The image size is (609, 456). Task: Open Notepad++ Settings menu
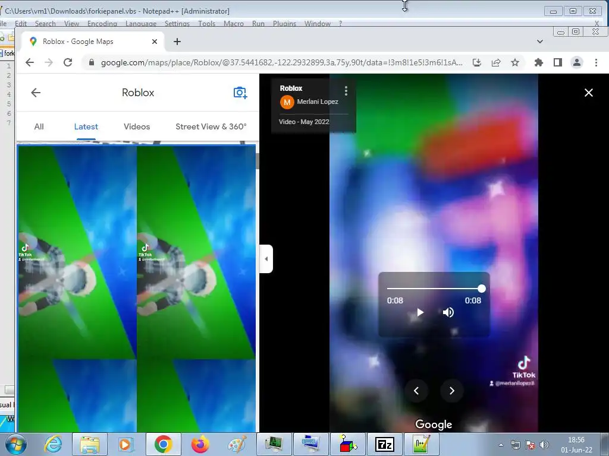click(177, 24)
